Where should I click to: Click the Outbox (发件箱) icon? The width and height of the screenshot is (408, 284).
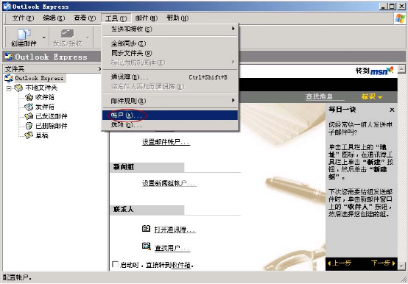(x=29, y=107)
